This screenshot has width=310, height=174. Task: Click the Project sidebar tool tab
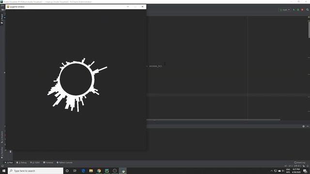coord(2,19)
